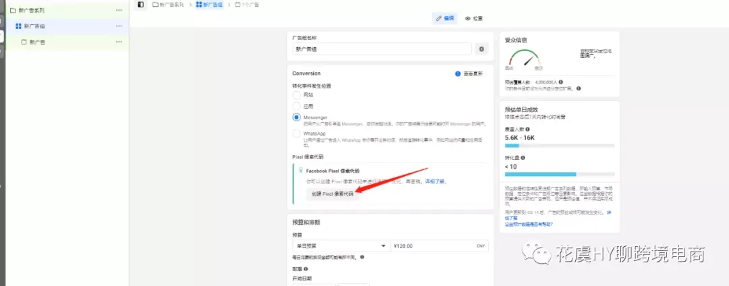This screenshot has width=729, height=286.
Task: Open more options for 新广告系列
Action: (119, 9)
